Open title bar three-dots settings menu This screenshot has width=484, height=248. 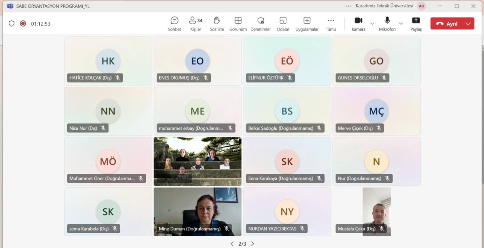(x=348, y=6)
